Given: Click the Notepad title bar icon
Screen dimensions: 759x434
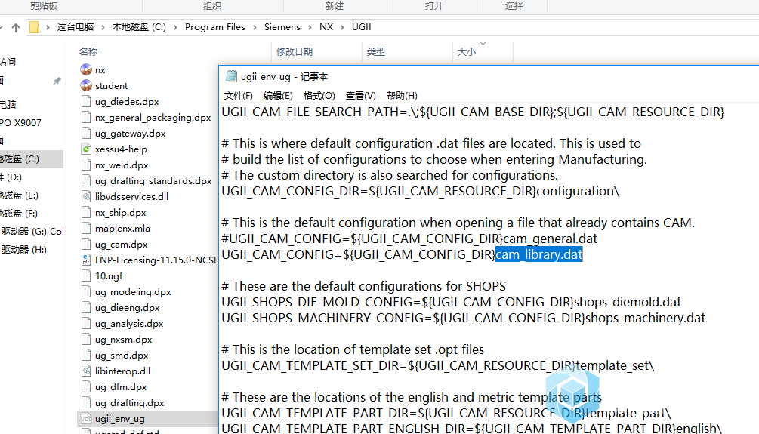Looking at the screenshot, I should click(231, 76).
